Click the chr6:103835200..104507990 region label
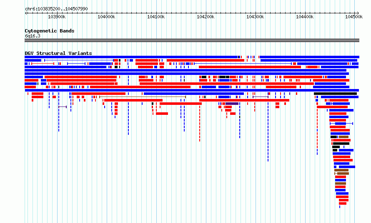Image resolution: width=371 pixels, height=223 pixels. (x=56, y=9)
